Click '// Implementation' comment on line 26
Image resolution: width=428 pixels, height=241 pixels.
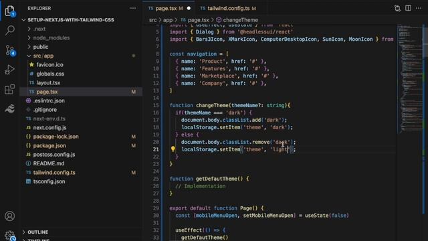(201, 186)
